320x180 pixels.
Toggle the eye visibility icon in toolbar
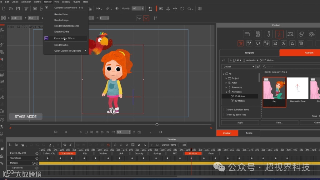coord(117,8)
